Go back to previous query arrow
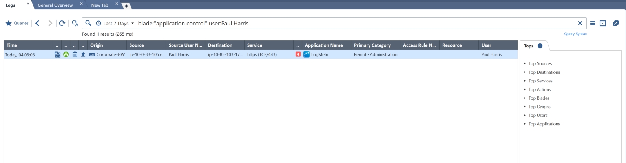This screenshot has width=626, height=163. pos(38,24)
